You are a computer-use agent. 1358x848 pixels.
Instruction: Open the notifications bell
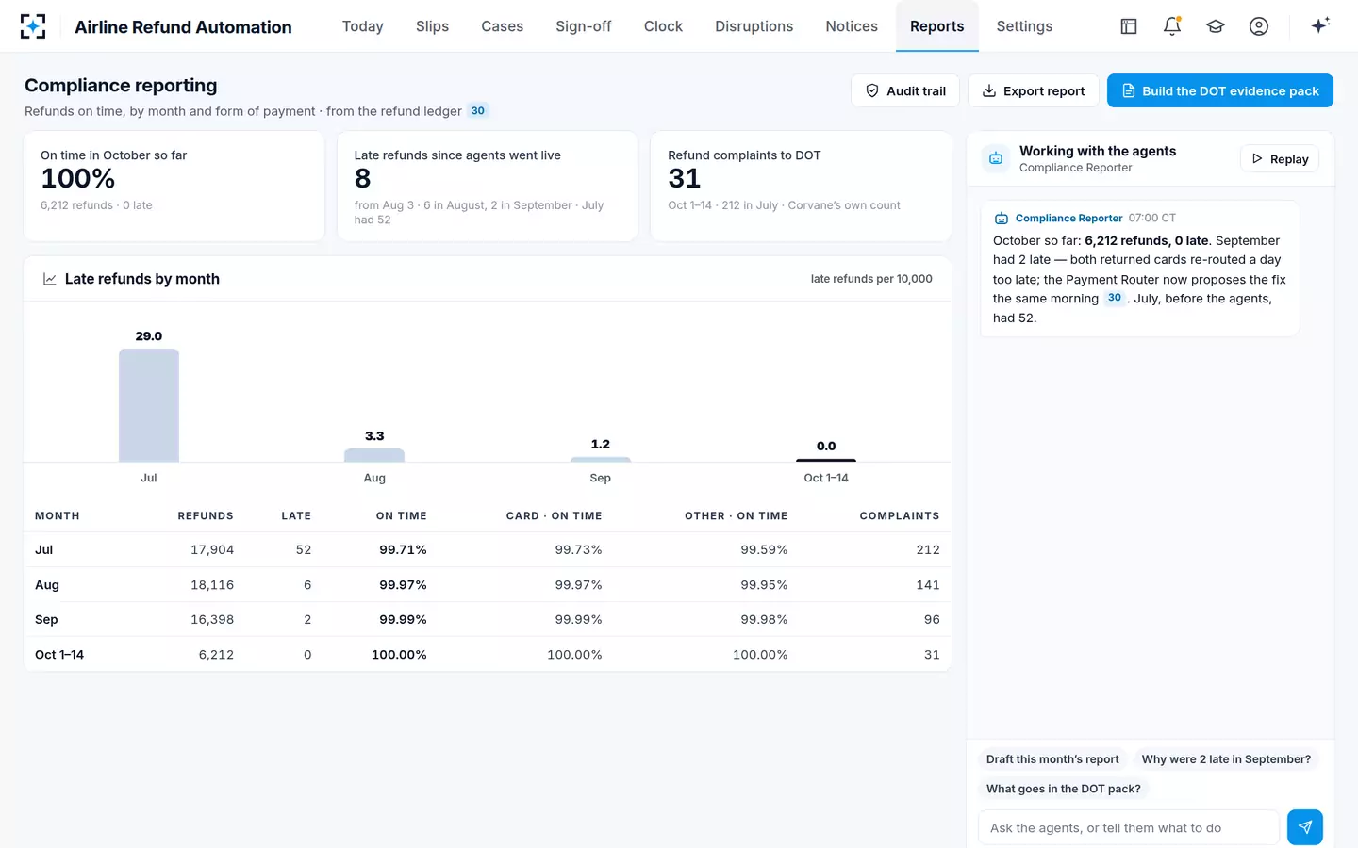(x=1172, y=26)
